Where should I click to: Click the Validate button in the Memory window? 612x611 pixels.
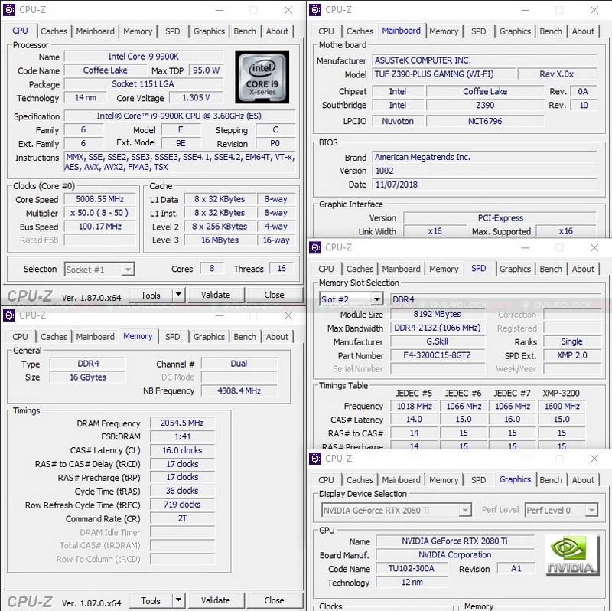coord(216,600)
